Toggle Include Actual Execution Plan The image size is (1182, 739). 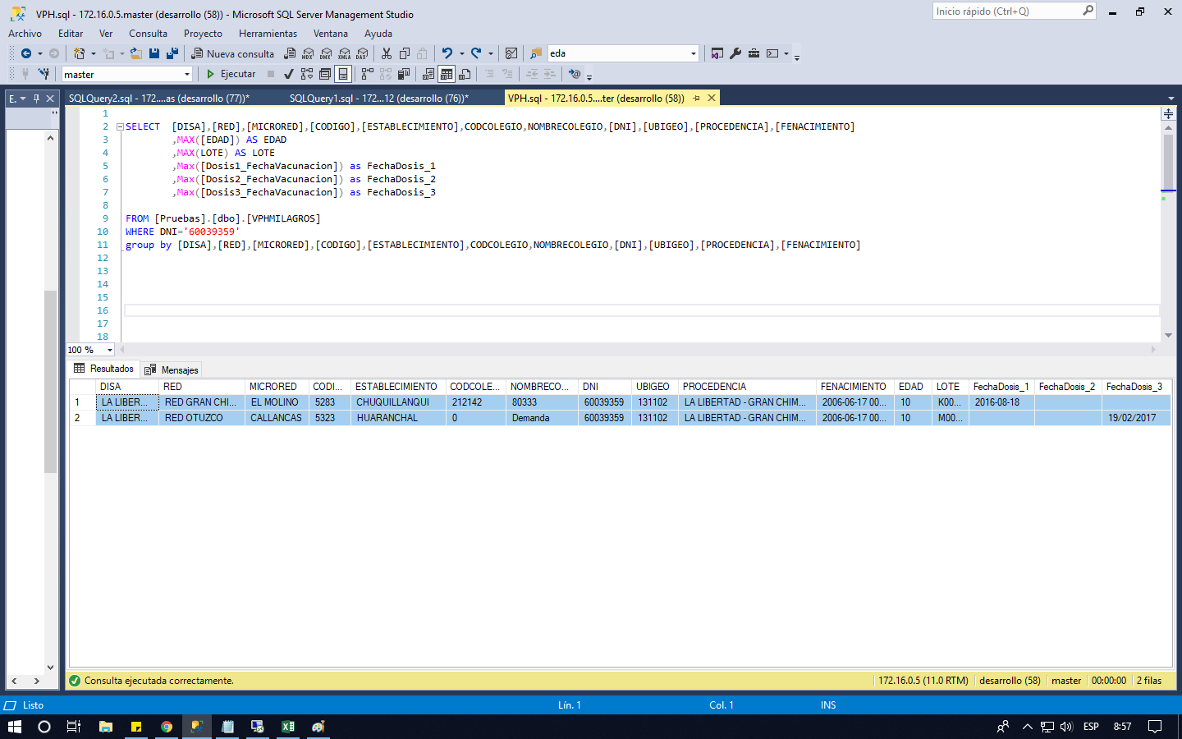[x=367, y=74]
